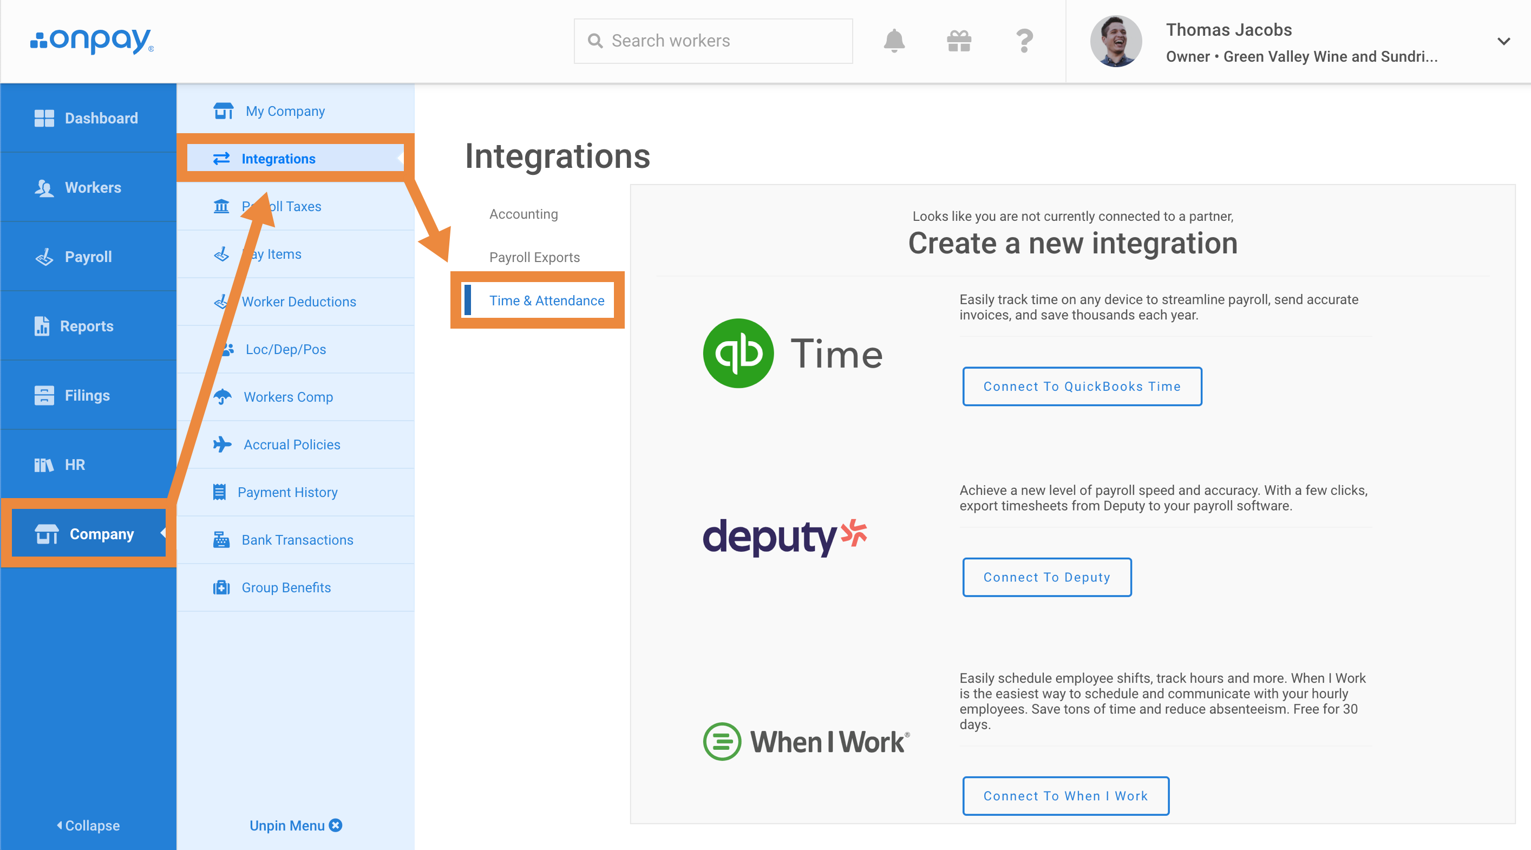Click Thomas Jacobs profile photo

click(1116, 41)
